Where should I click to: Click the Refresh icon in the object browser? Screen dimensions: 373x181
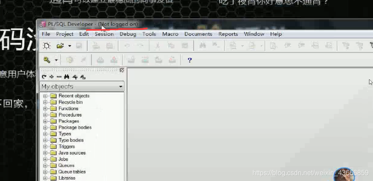coord(44,77)
